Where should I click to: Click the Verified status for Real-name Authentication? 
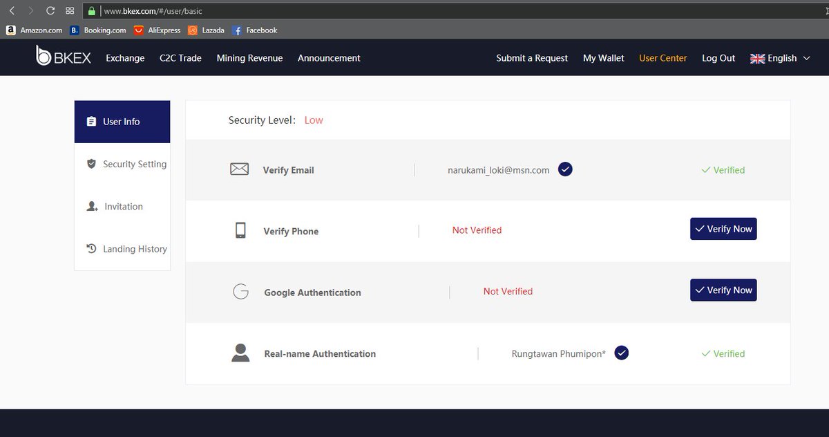tap(723, 354)
